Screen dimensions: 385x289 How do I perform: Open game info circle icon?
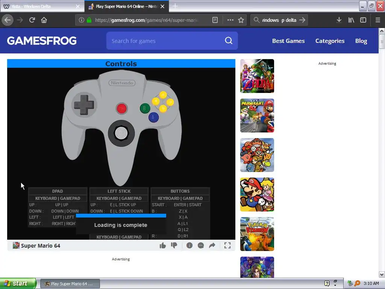(189, 245)
